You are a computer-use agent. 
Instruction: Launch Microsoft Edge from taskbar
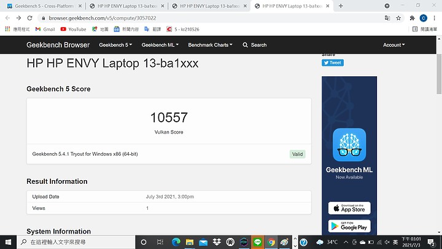(176, 242)
